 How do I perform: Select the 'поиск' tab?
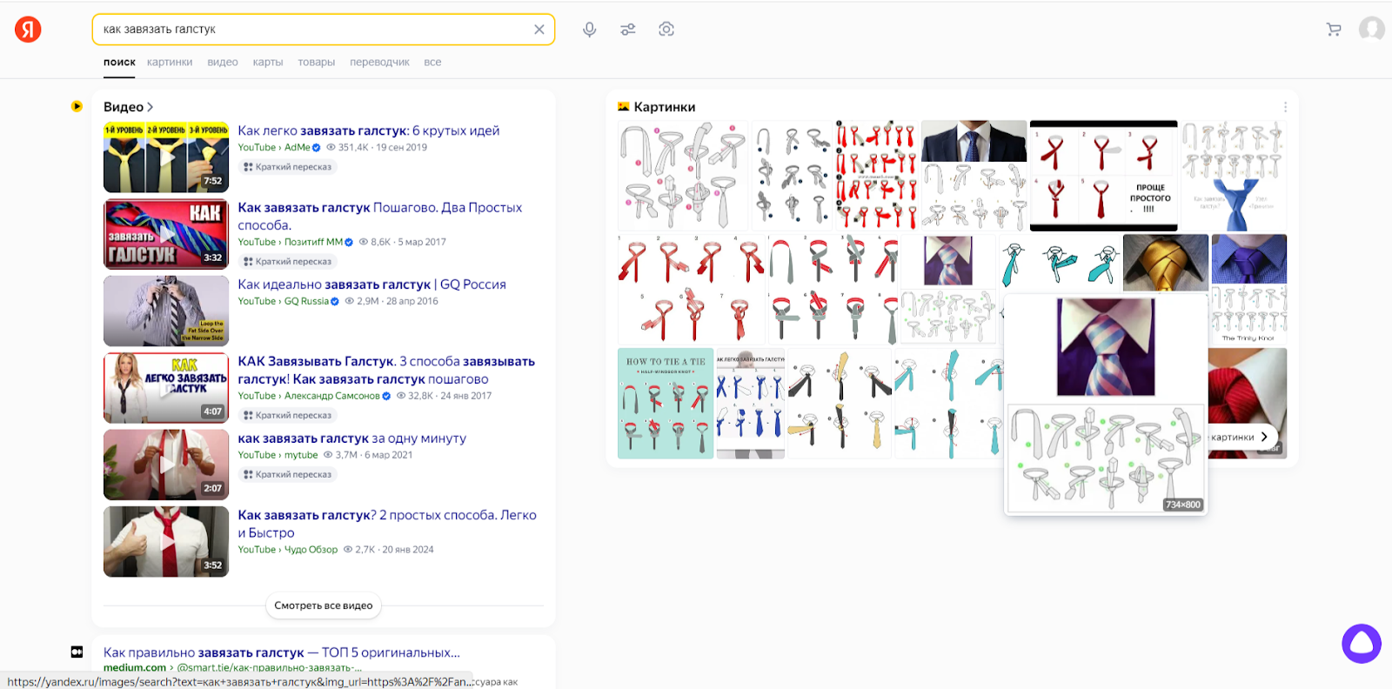[x=119, y=63]
